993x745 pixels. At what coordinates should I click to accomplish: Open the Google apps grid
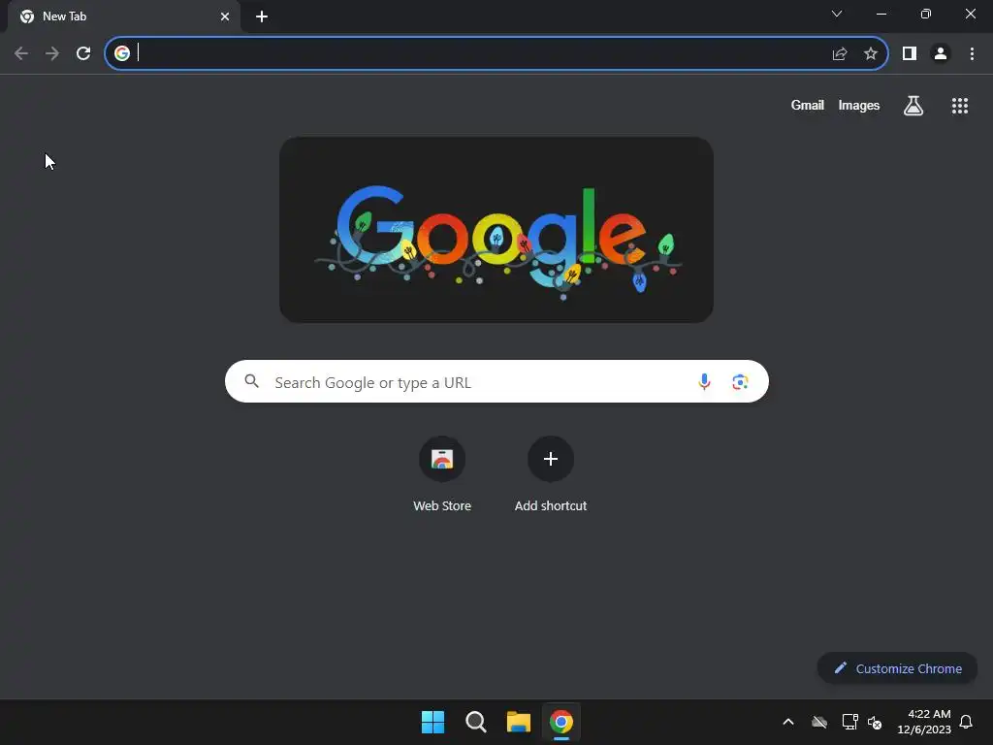[960, 105]
